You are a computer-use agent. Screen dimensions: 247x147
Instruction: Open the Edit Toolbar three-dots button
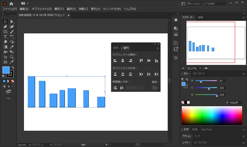pyautogui.click(x=8, y=98)
